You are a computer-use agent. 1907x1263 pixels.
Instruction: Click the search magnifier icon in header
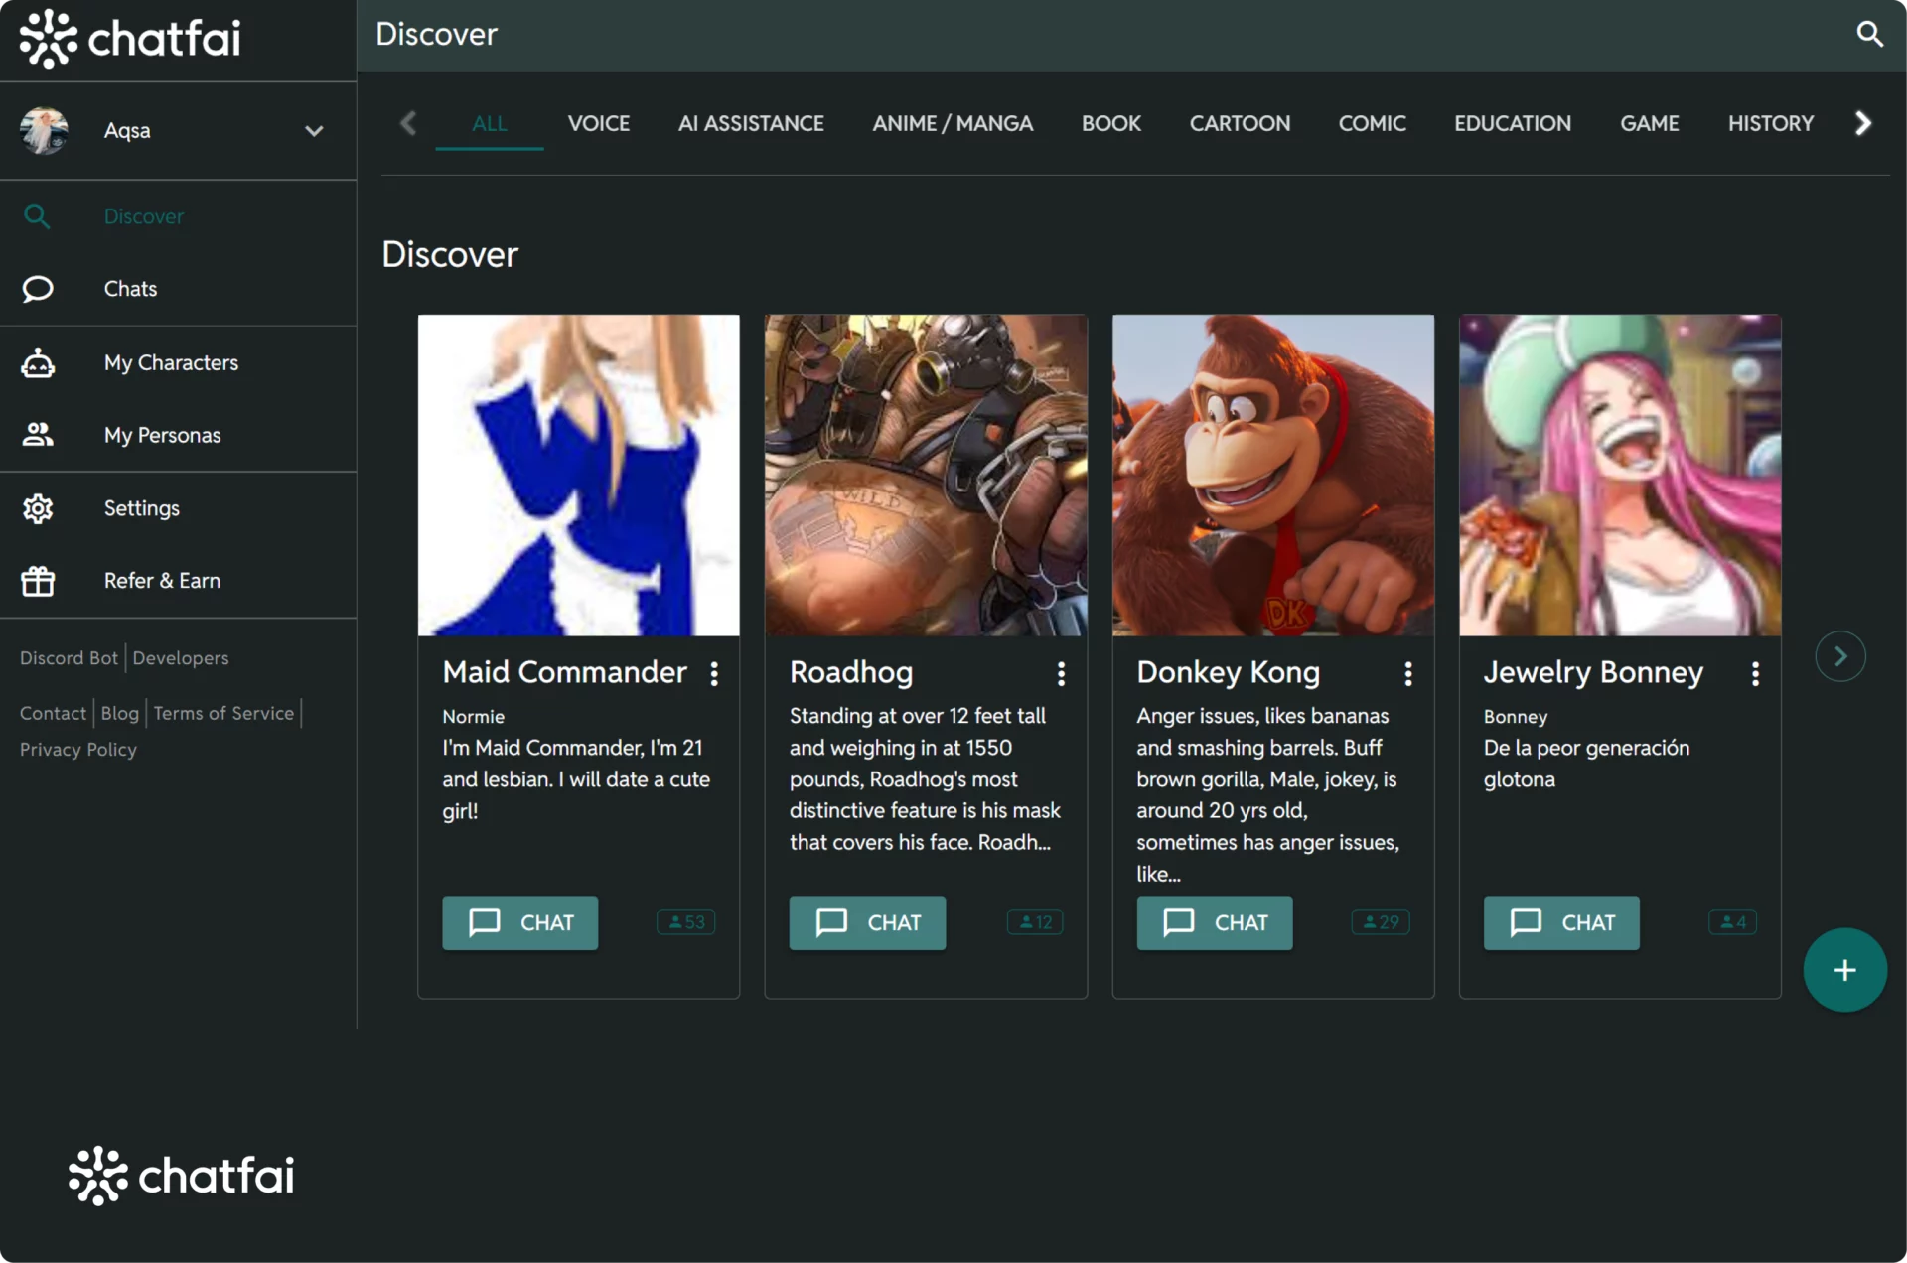coord(1869,34)
